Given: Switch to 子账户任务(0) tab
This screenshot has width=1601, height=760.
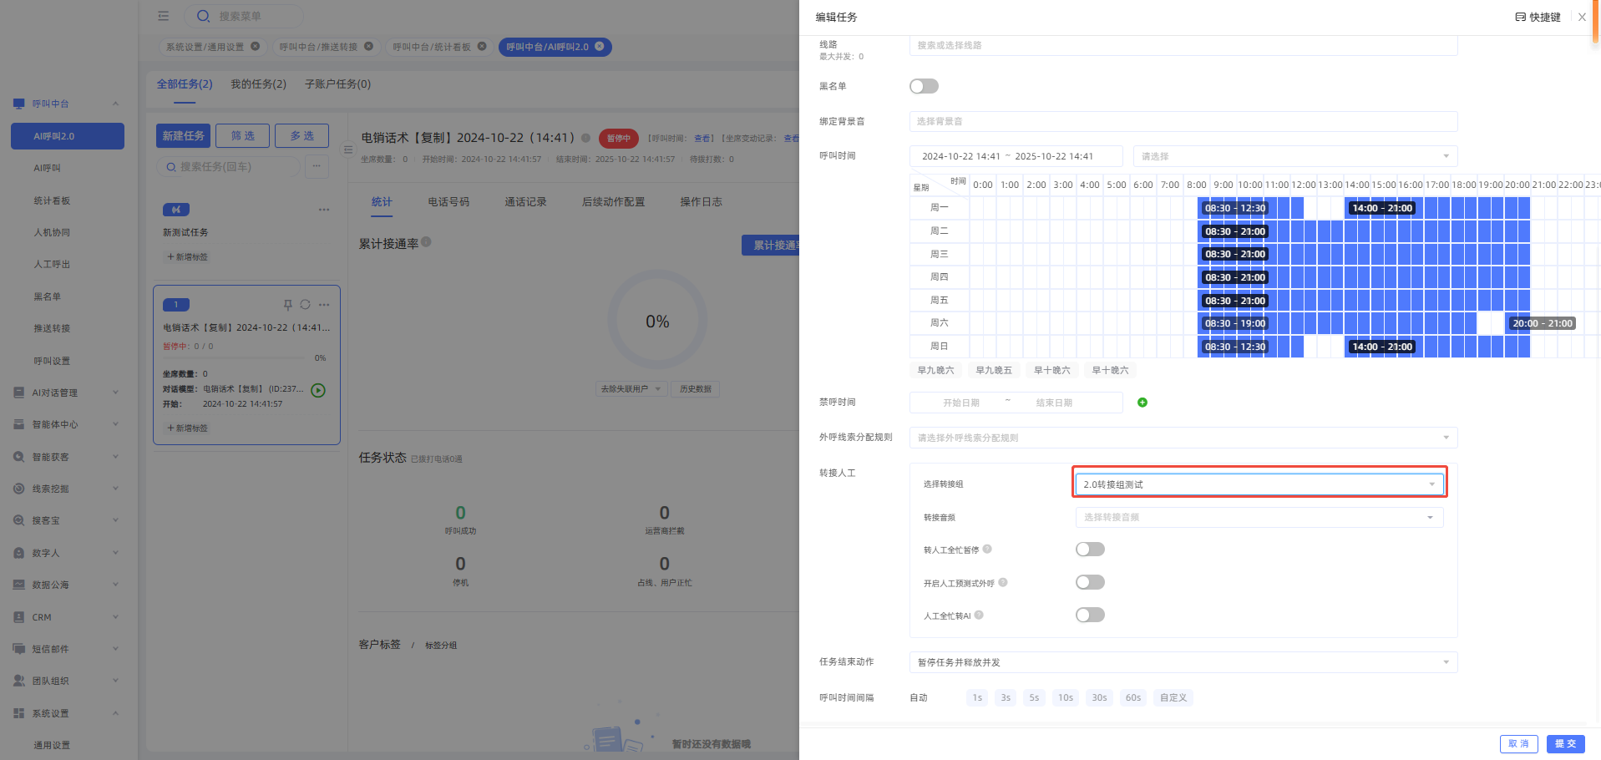Looking at the screenshot, I should pyautogui.click(x=337, y=84).
